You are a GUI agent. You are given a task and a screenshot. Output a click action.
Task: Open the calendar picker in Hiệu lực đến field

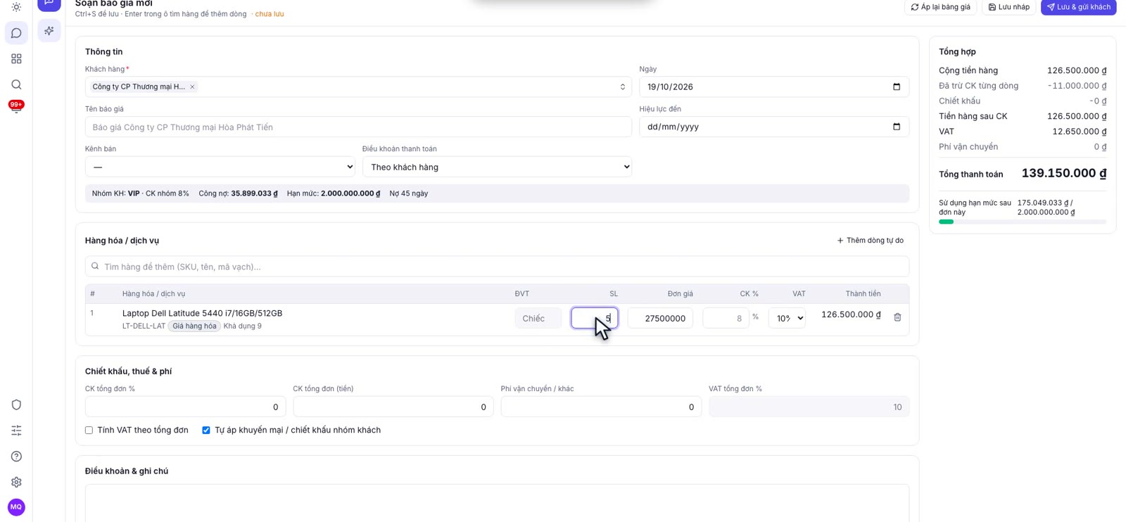tap(897, 127)
